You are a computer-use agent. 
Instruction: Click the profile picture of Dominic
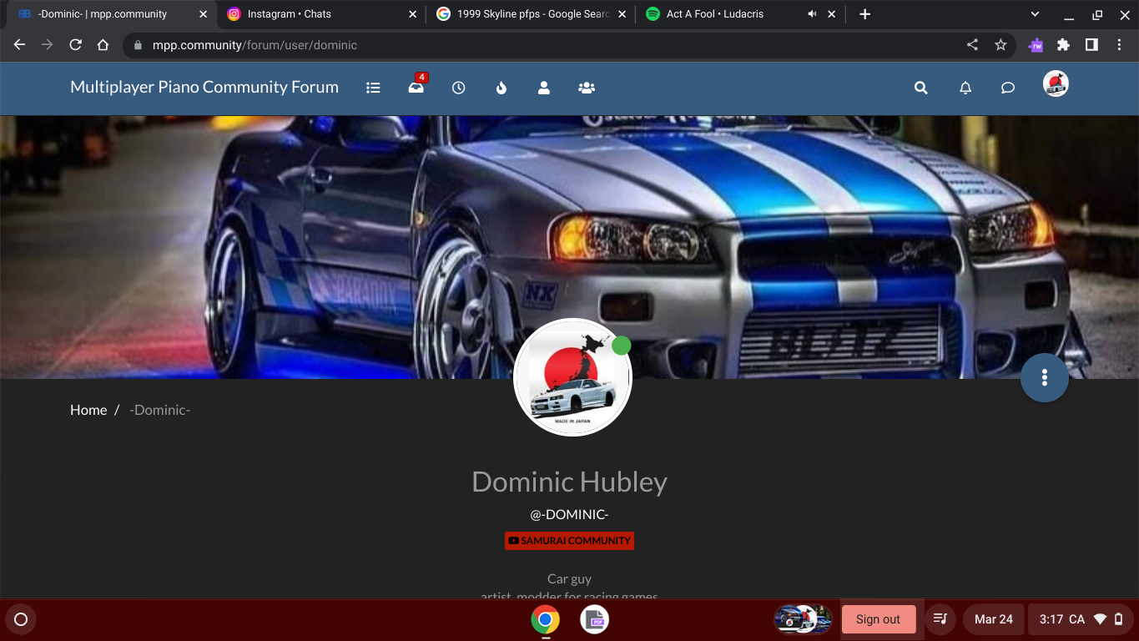click(572, 378)
